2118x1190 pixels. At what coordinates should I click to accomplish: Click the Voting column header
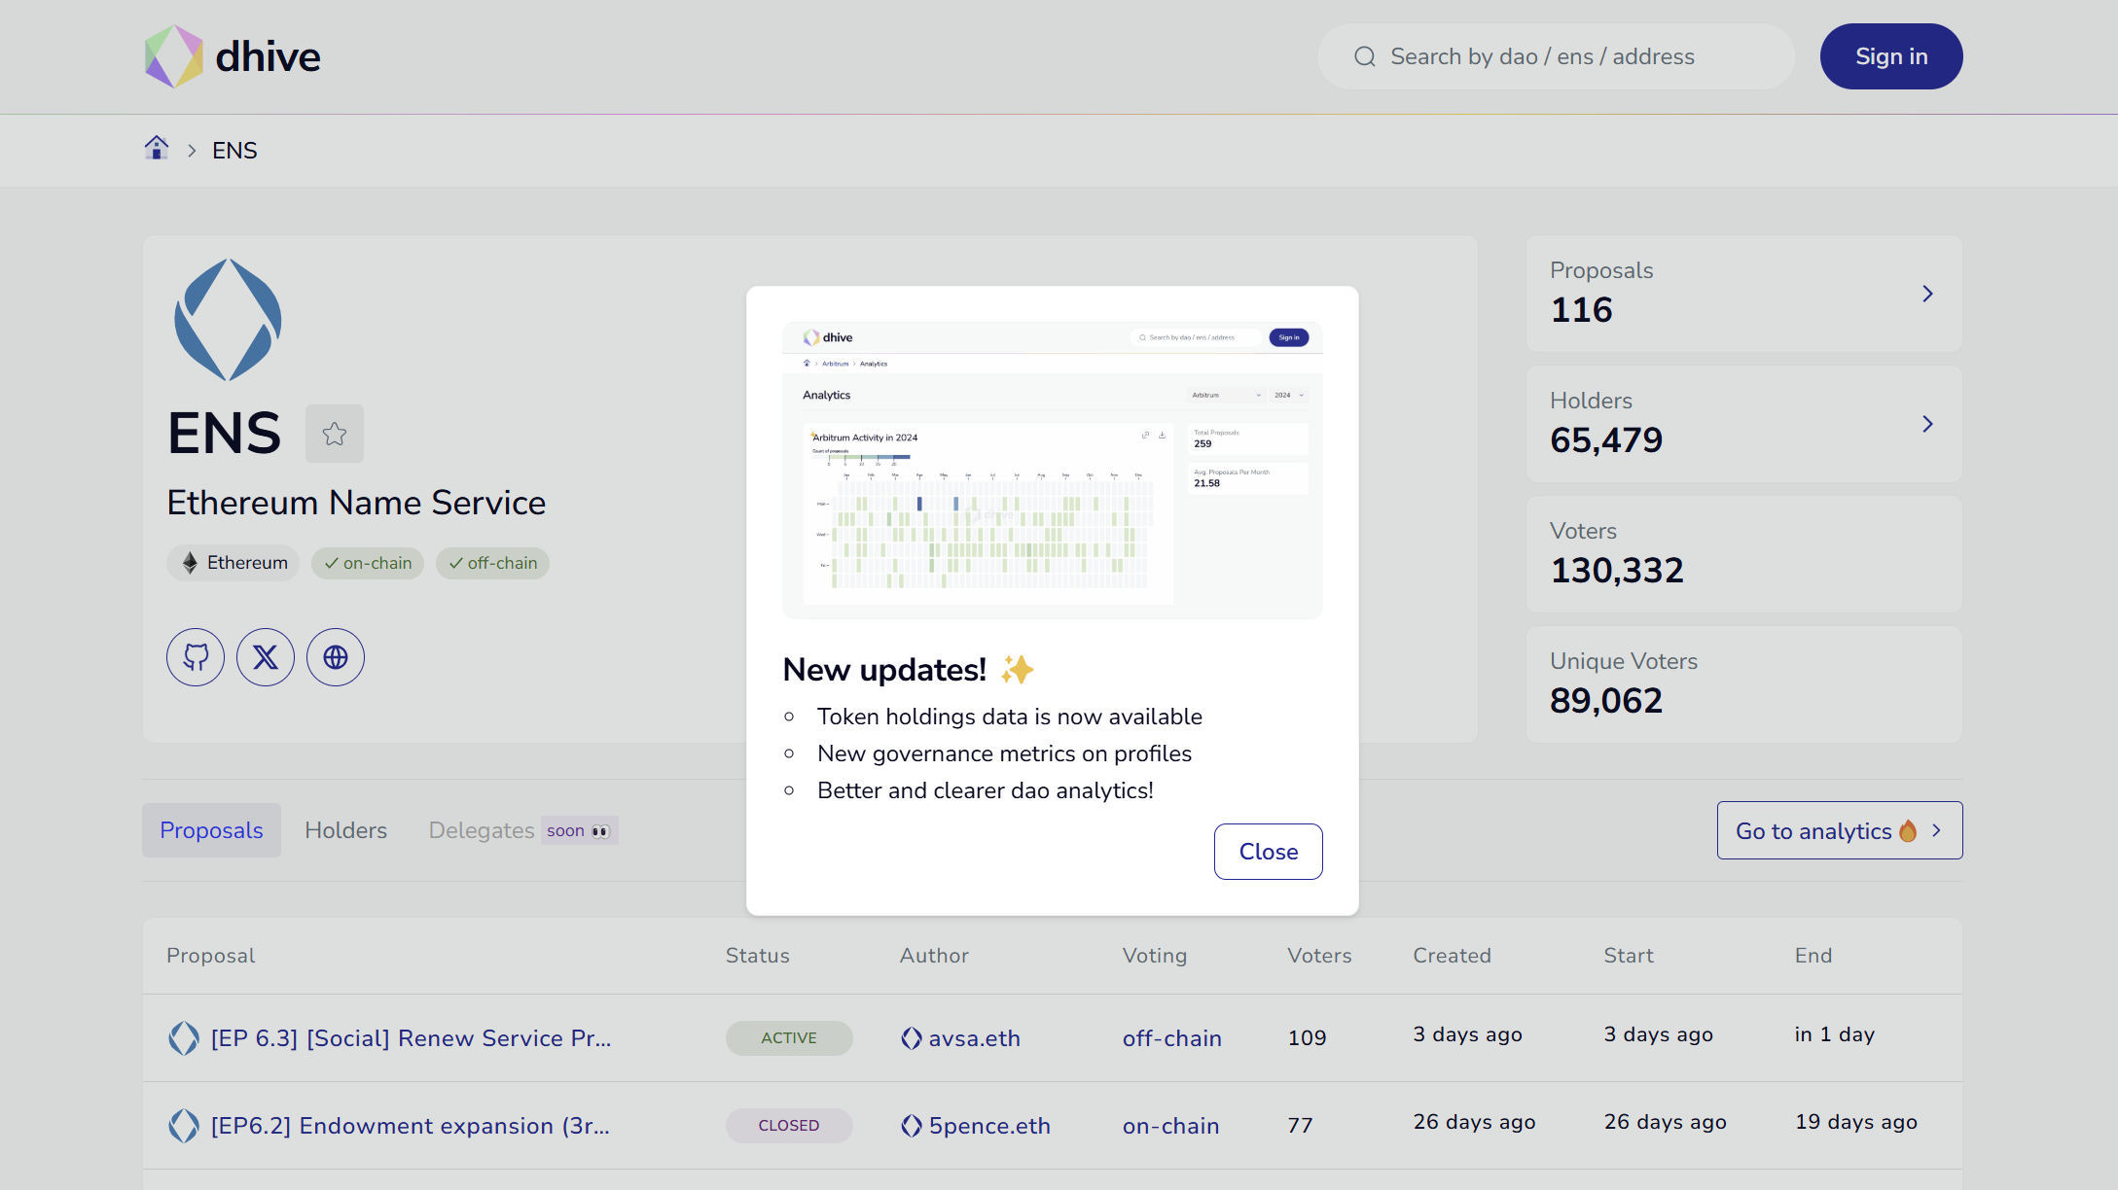[1155, 956]
